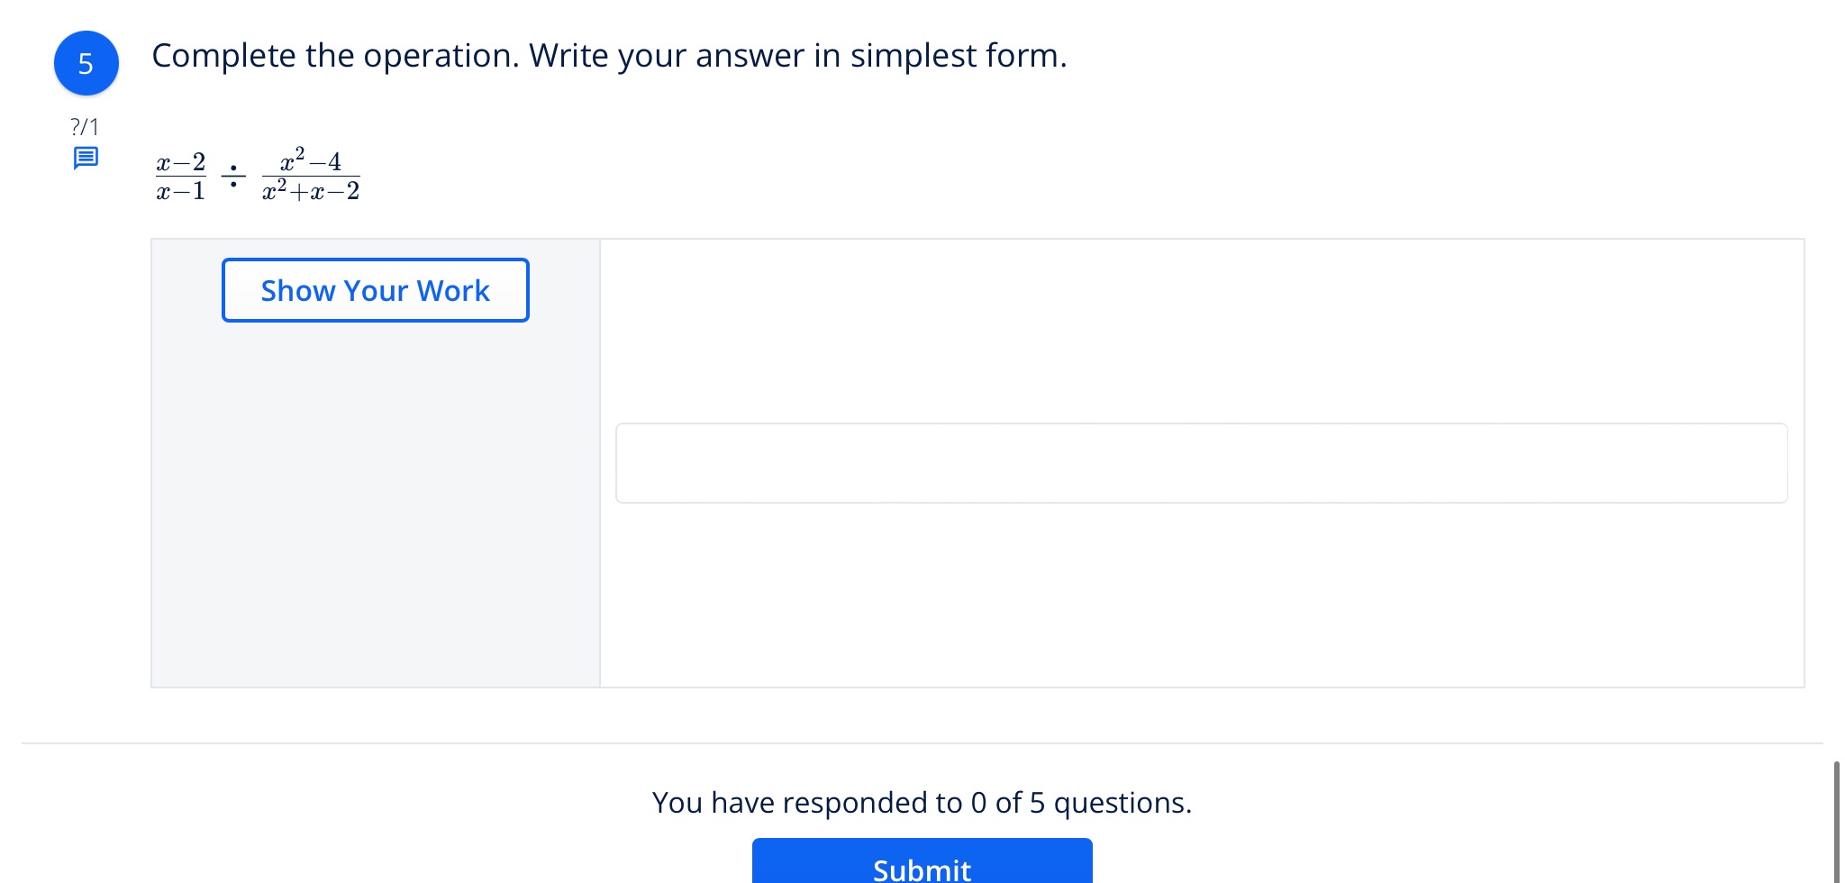This screenshot has width=1845, height=883.
Task: Select the x−2 numerator of first fraction
Action: 180,162
